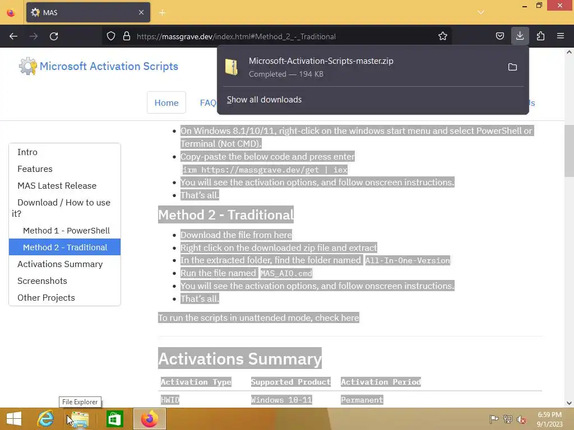Save page to Pocket

pyautogui.click(x=499, y=36)
